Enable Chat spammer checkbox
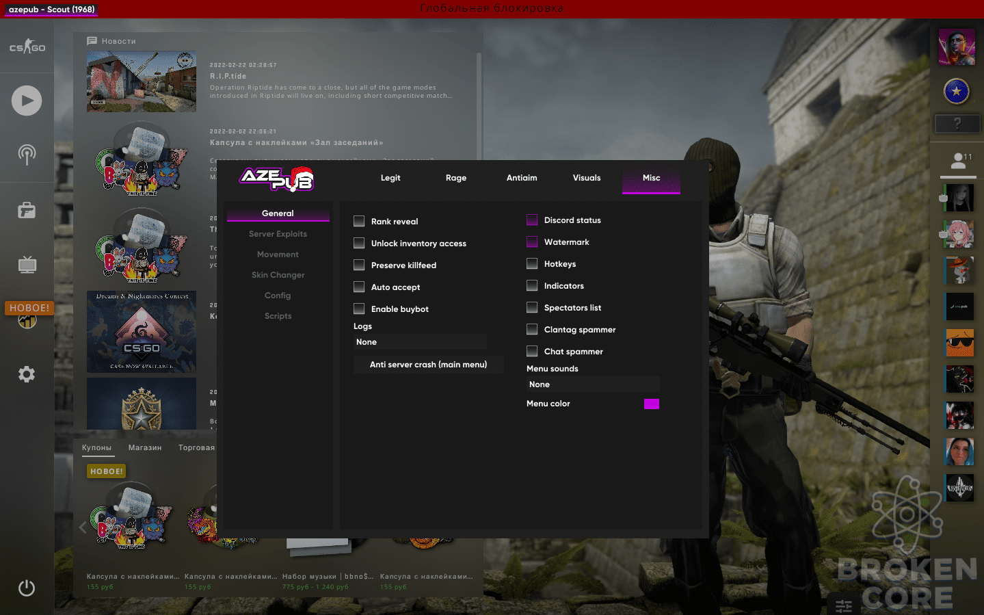 (x=532, y=351)
